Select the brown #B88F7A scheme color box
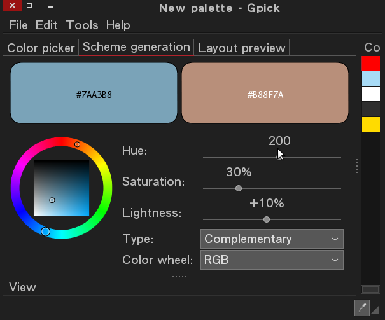This screenshot has width=385, height=320. pyautogui.click(x=265, y=93)
